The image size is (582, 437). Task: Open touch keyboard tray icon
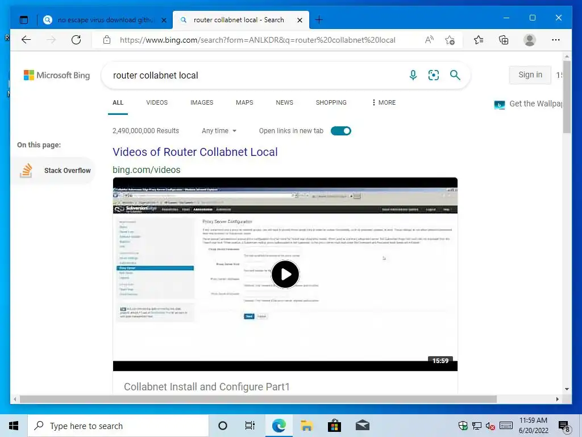pos(506,426)
